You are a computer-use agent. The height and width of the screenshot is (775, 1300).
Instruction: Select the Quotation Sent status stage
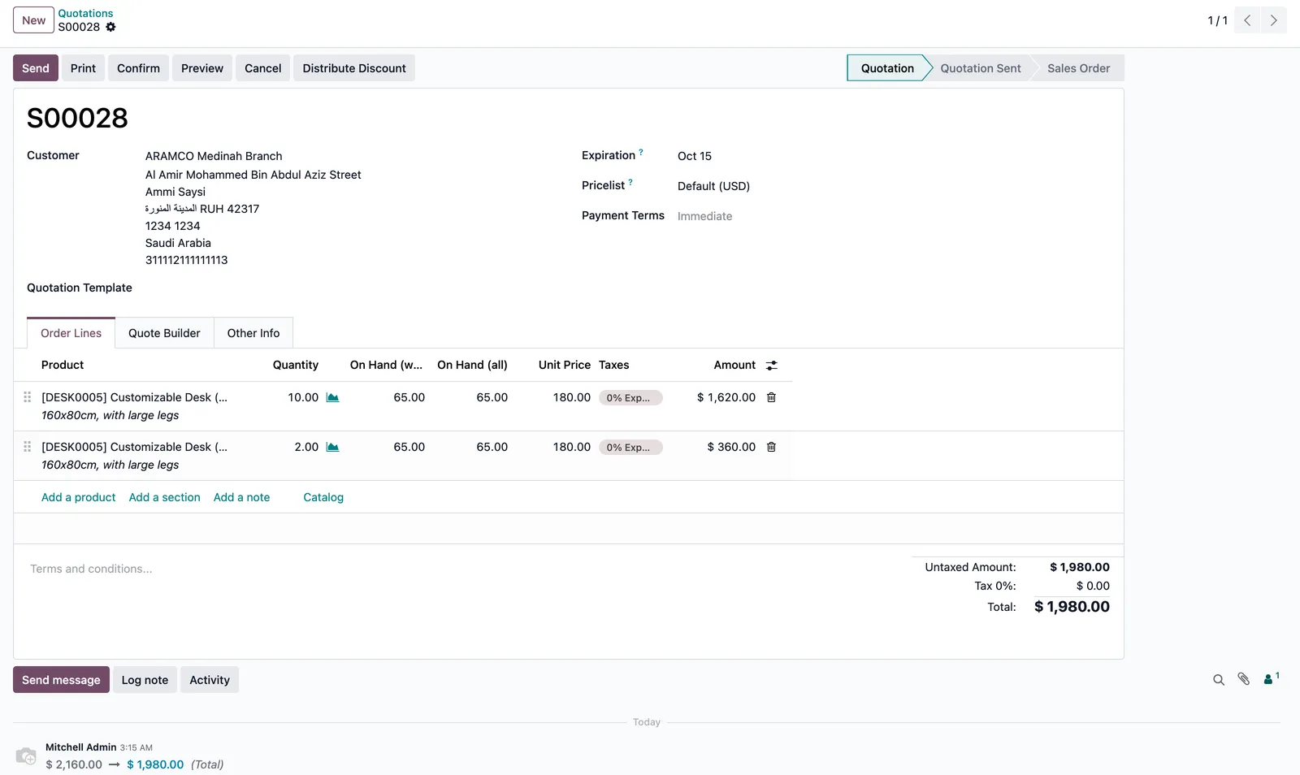point(980,68)
